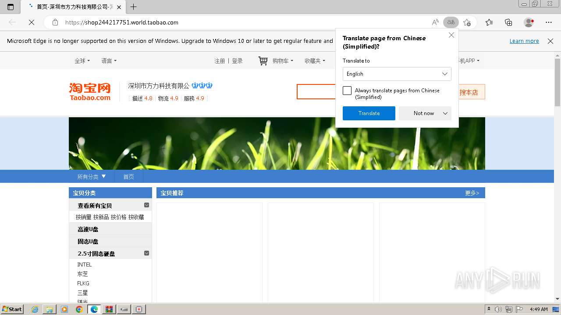The image size is (561, 315).
Task: Click the volume speaker tray icon
Action: [498, 309]
